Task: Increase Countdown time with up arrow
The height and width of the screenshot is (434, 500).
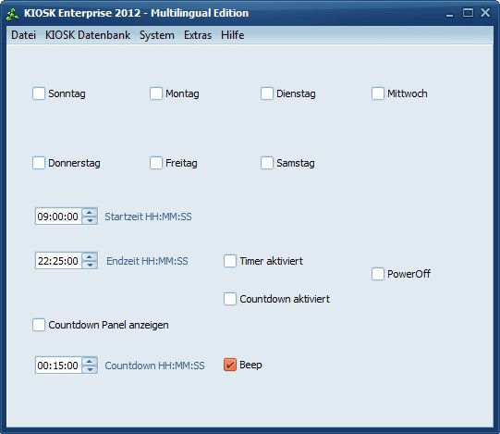Action: [x=90, y=361]
